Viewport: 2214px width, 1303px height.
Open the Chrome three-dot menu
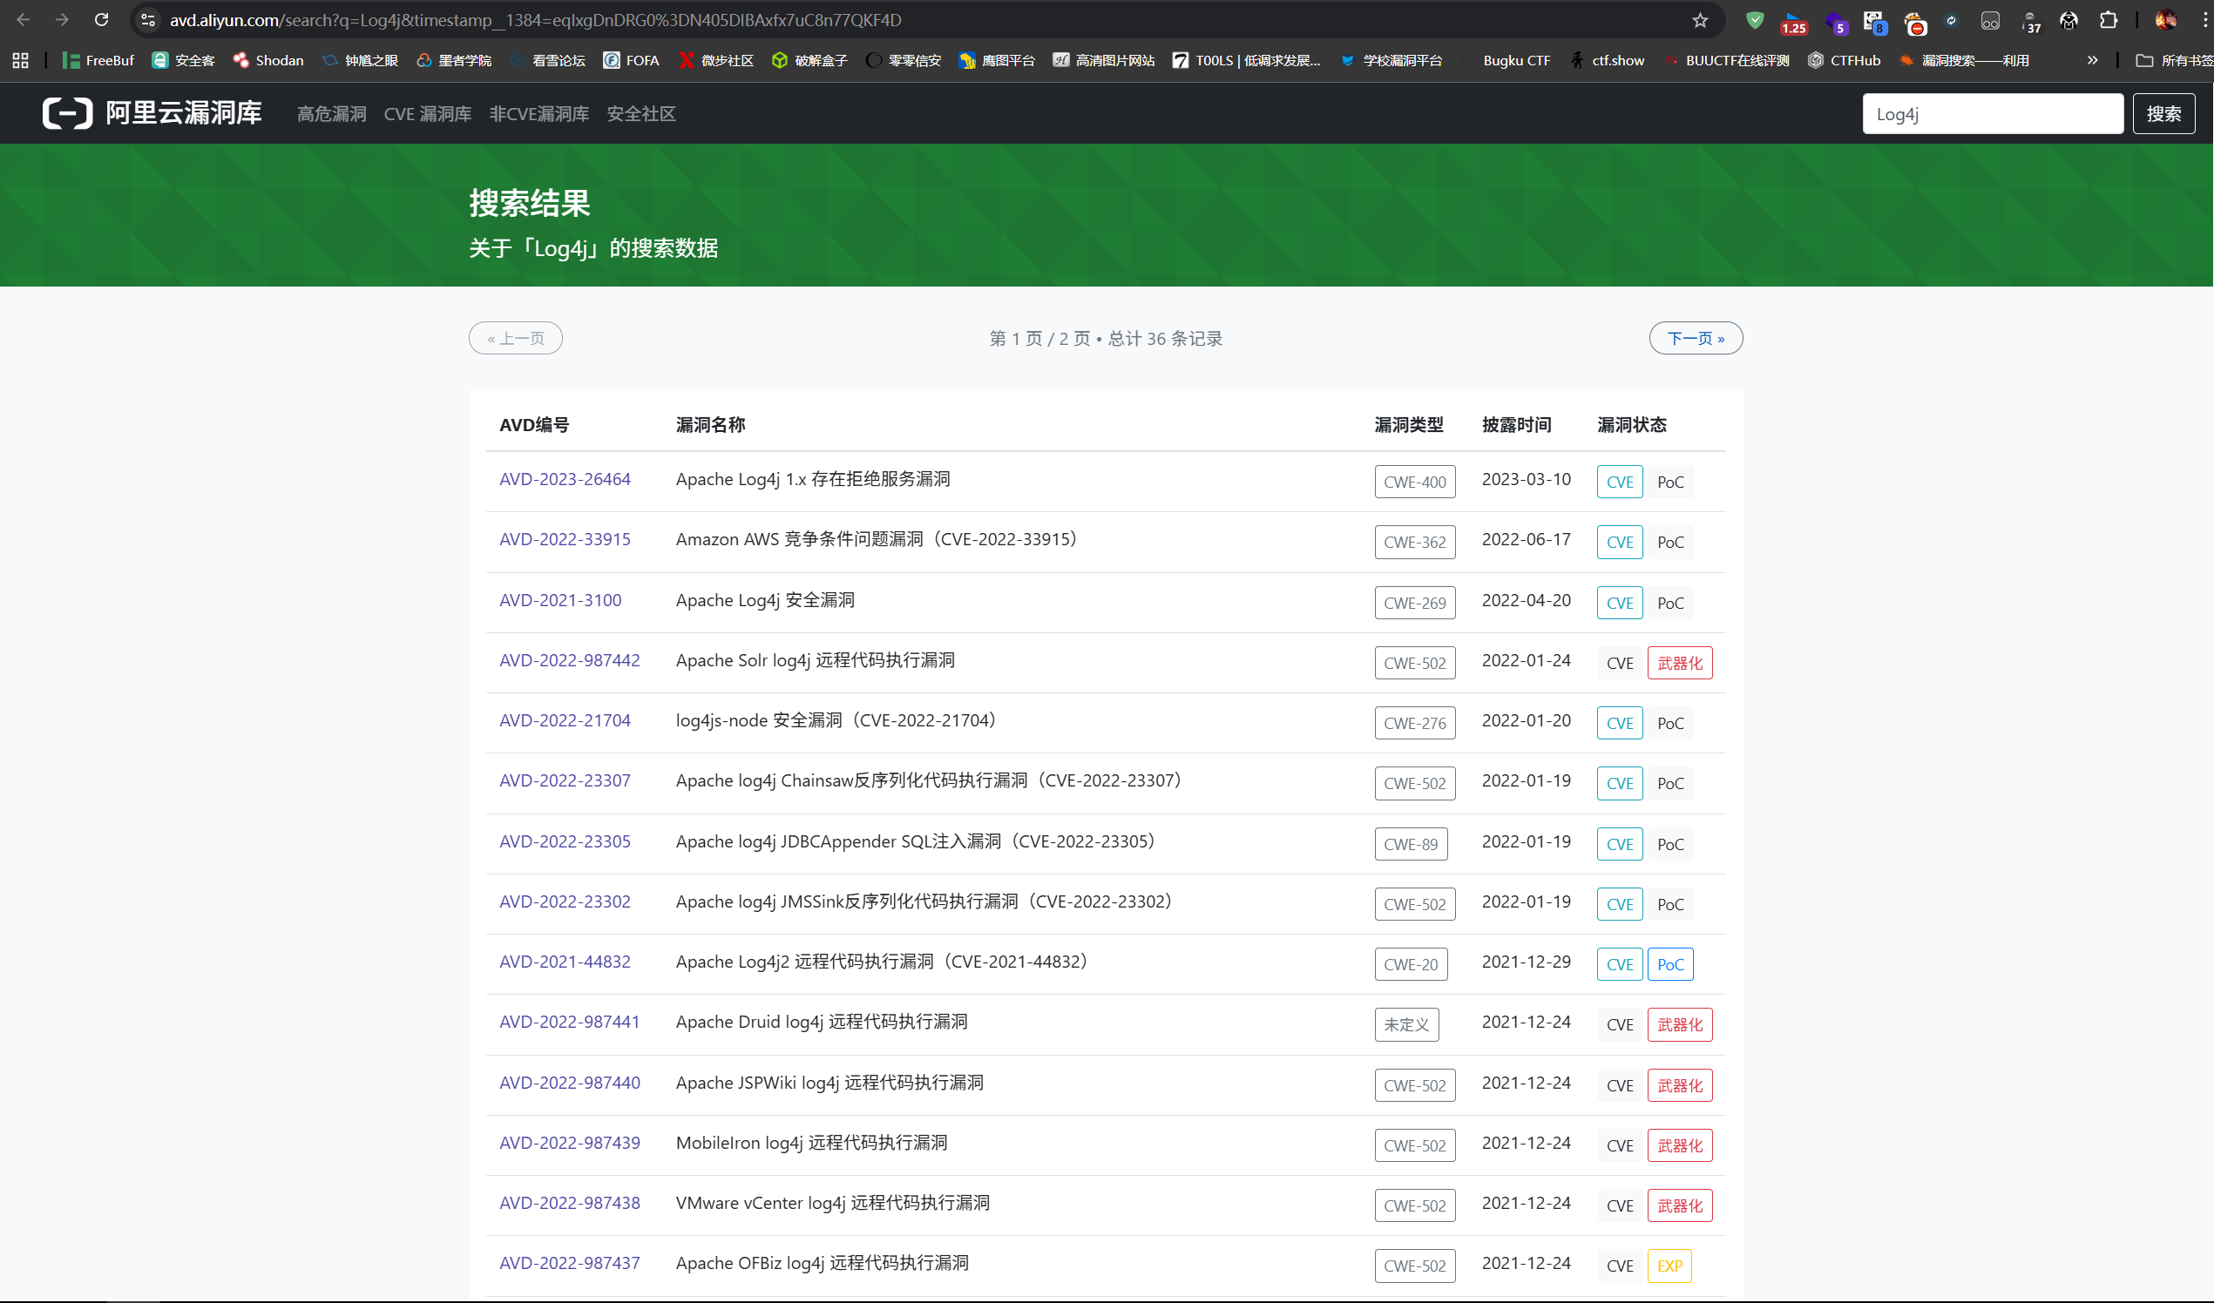[x=2204, y=20]
